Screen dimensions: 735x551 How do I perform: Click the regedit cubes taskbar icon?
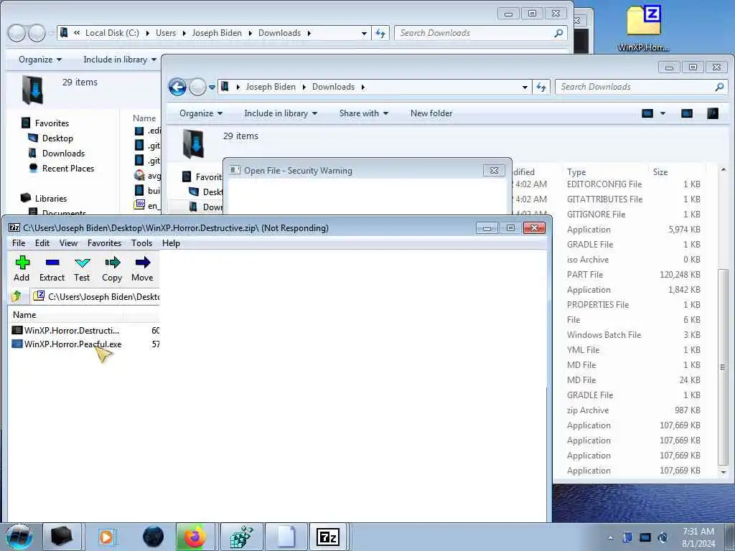click(x=242, y=537)
